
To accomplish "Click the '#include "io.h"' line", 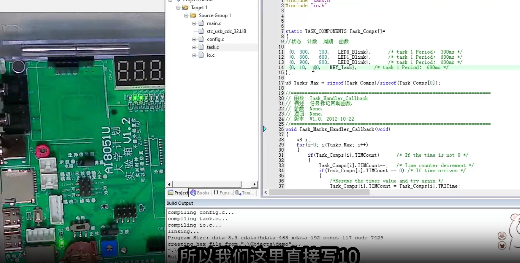I will [306, 6].
